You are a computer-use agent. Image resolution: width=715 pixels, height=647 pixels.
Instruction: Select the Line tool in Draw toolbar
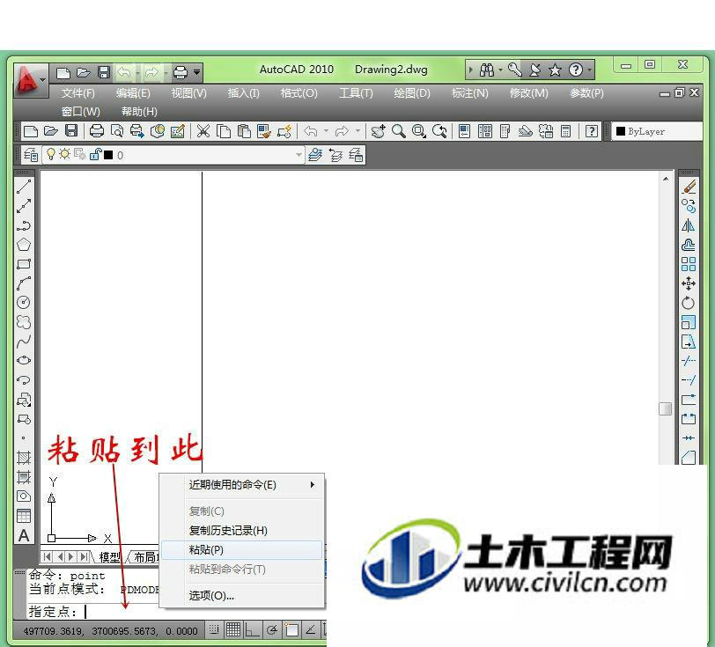pyautogui.click(x=24, y=186)
